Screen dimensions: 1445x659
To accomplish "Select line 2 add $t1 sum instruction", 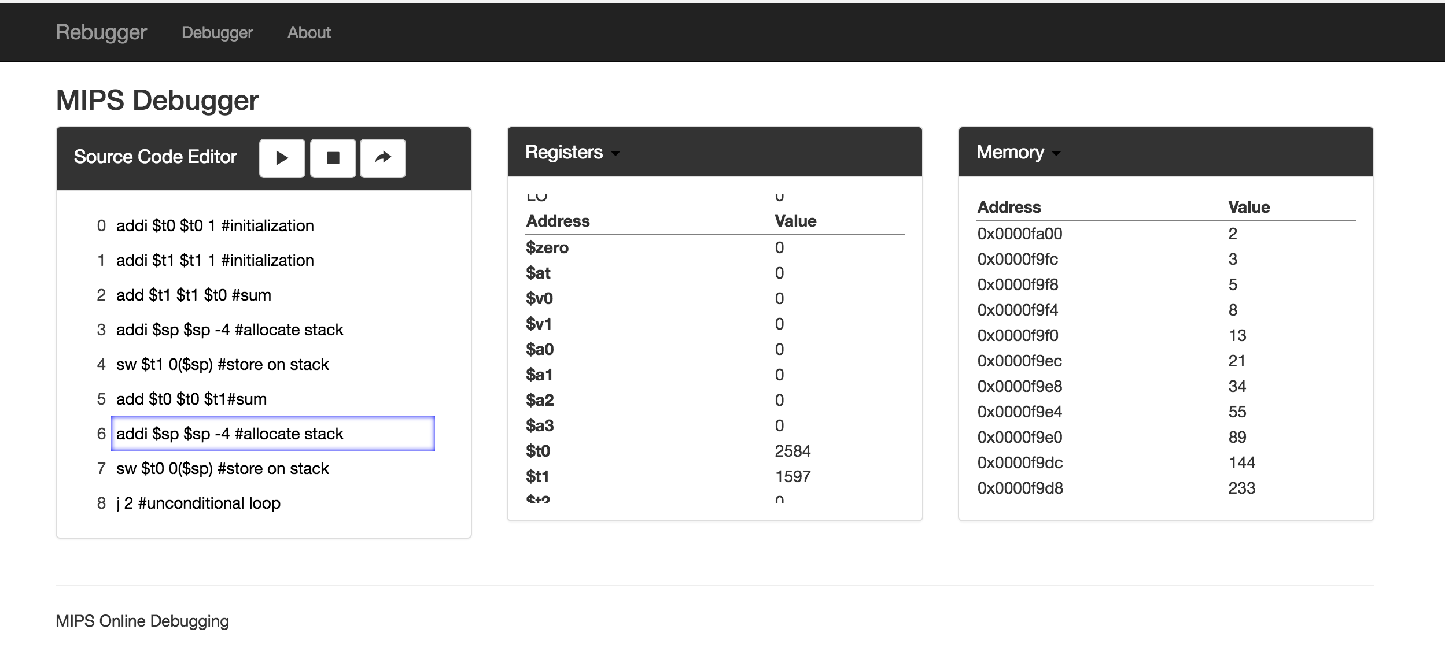I will (x=193, y=295).
